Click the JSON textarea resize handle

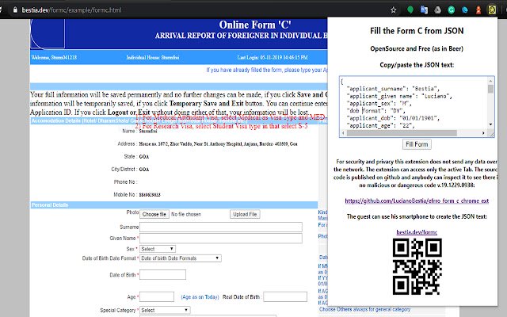491,134
